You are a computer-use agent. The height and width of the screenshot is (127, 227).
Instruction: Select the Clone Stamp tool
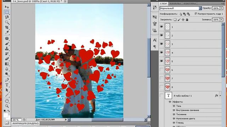[7, 49]
